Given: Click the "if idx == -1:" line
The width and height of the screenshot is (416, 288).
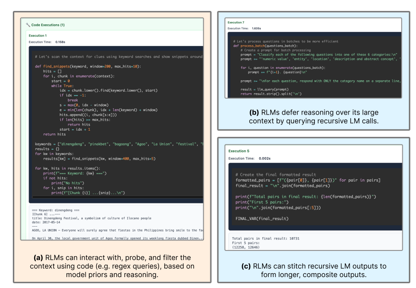Looking at the screenshot, I should pyautogui.click(x=73, y=96).
